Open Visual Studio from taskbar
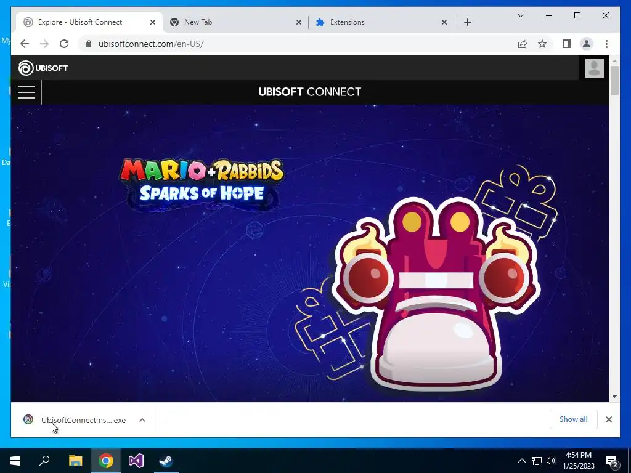Image resolution: width=631 pixels, height=473 pixels. pyautogui.click(x=136, y=461)
